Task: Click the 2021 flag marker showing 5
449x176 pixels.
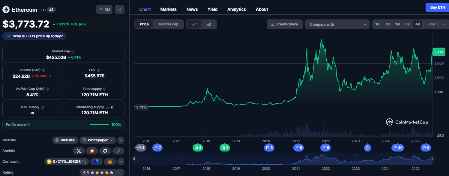Action: [298, 148]
